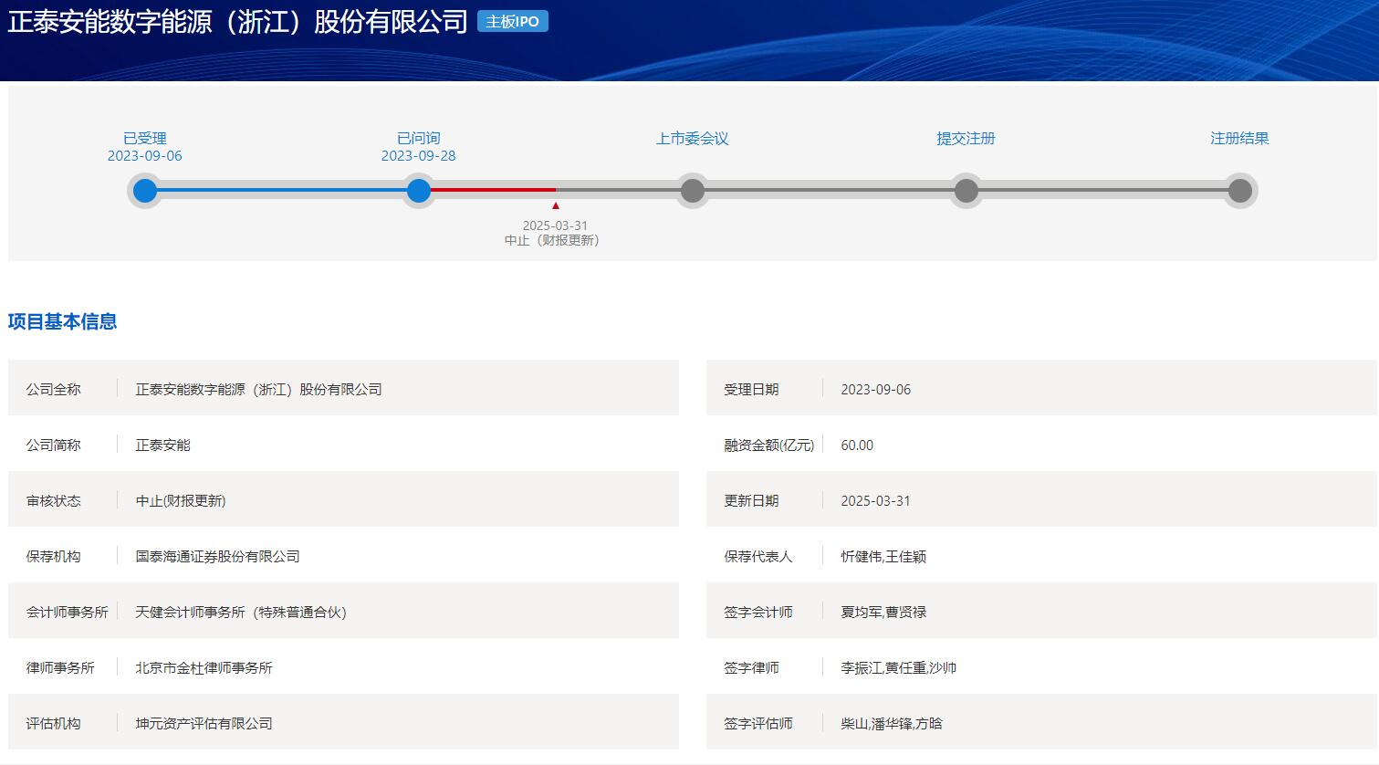The image size is (1379, 765).
Task: Click the 公司简称 value 正泰安能
Action: [163, 445]
